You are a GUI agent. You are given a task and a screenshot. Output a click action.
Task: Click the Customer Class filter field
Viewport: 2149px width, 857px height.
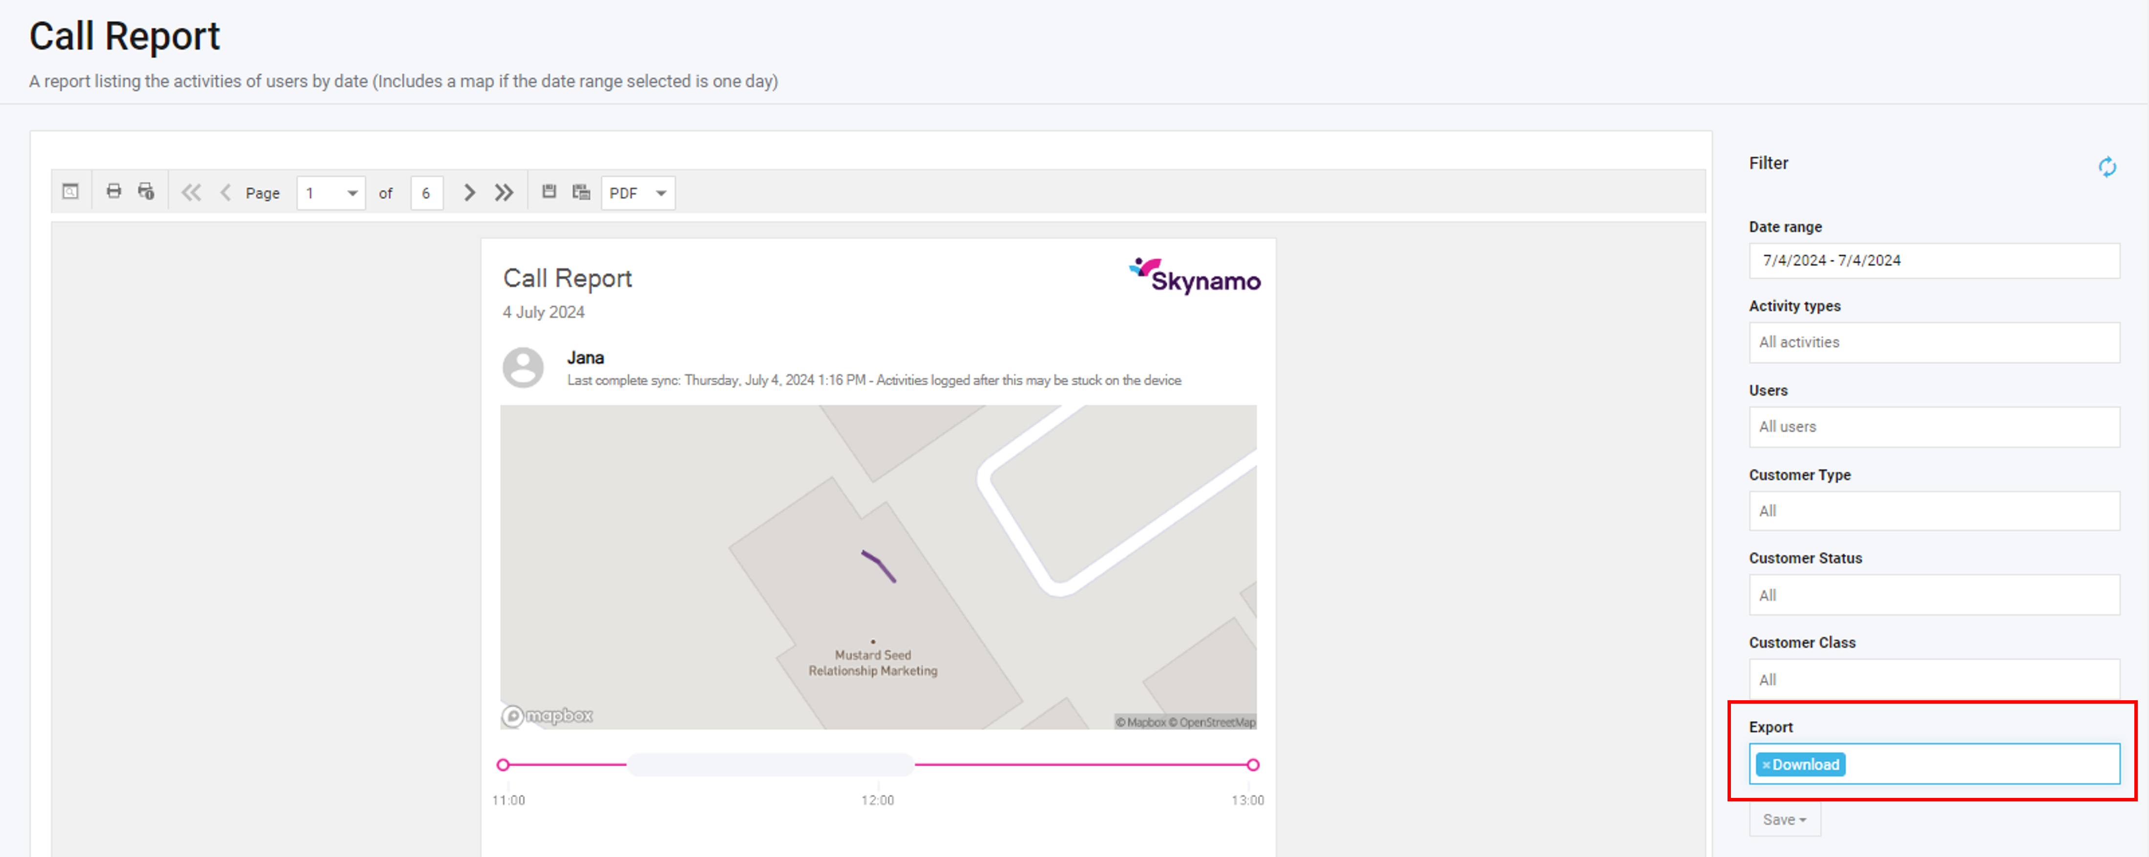1934,679
